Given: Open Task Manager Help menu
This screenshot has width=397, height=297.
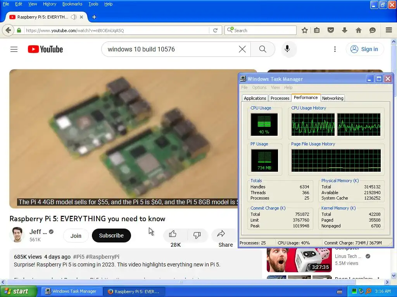Looking at the screenshot, I should click(x=288, y=87).
